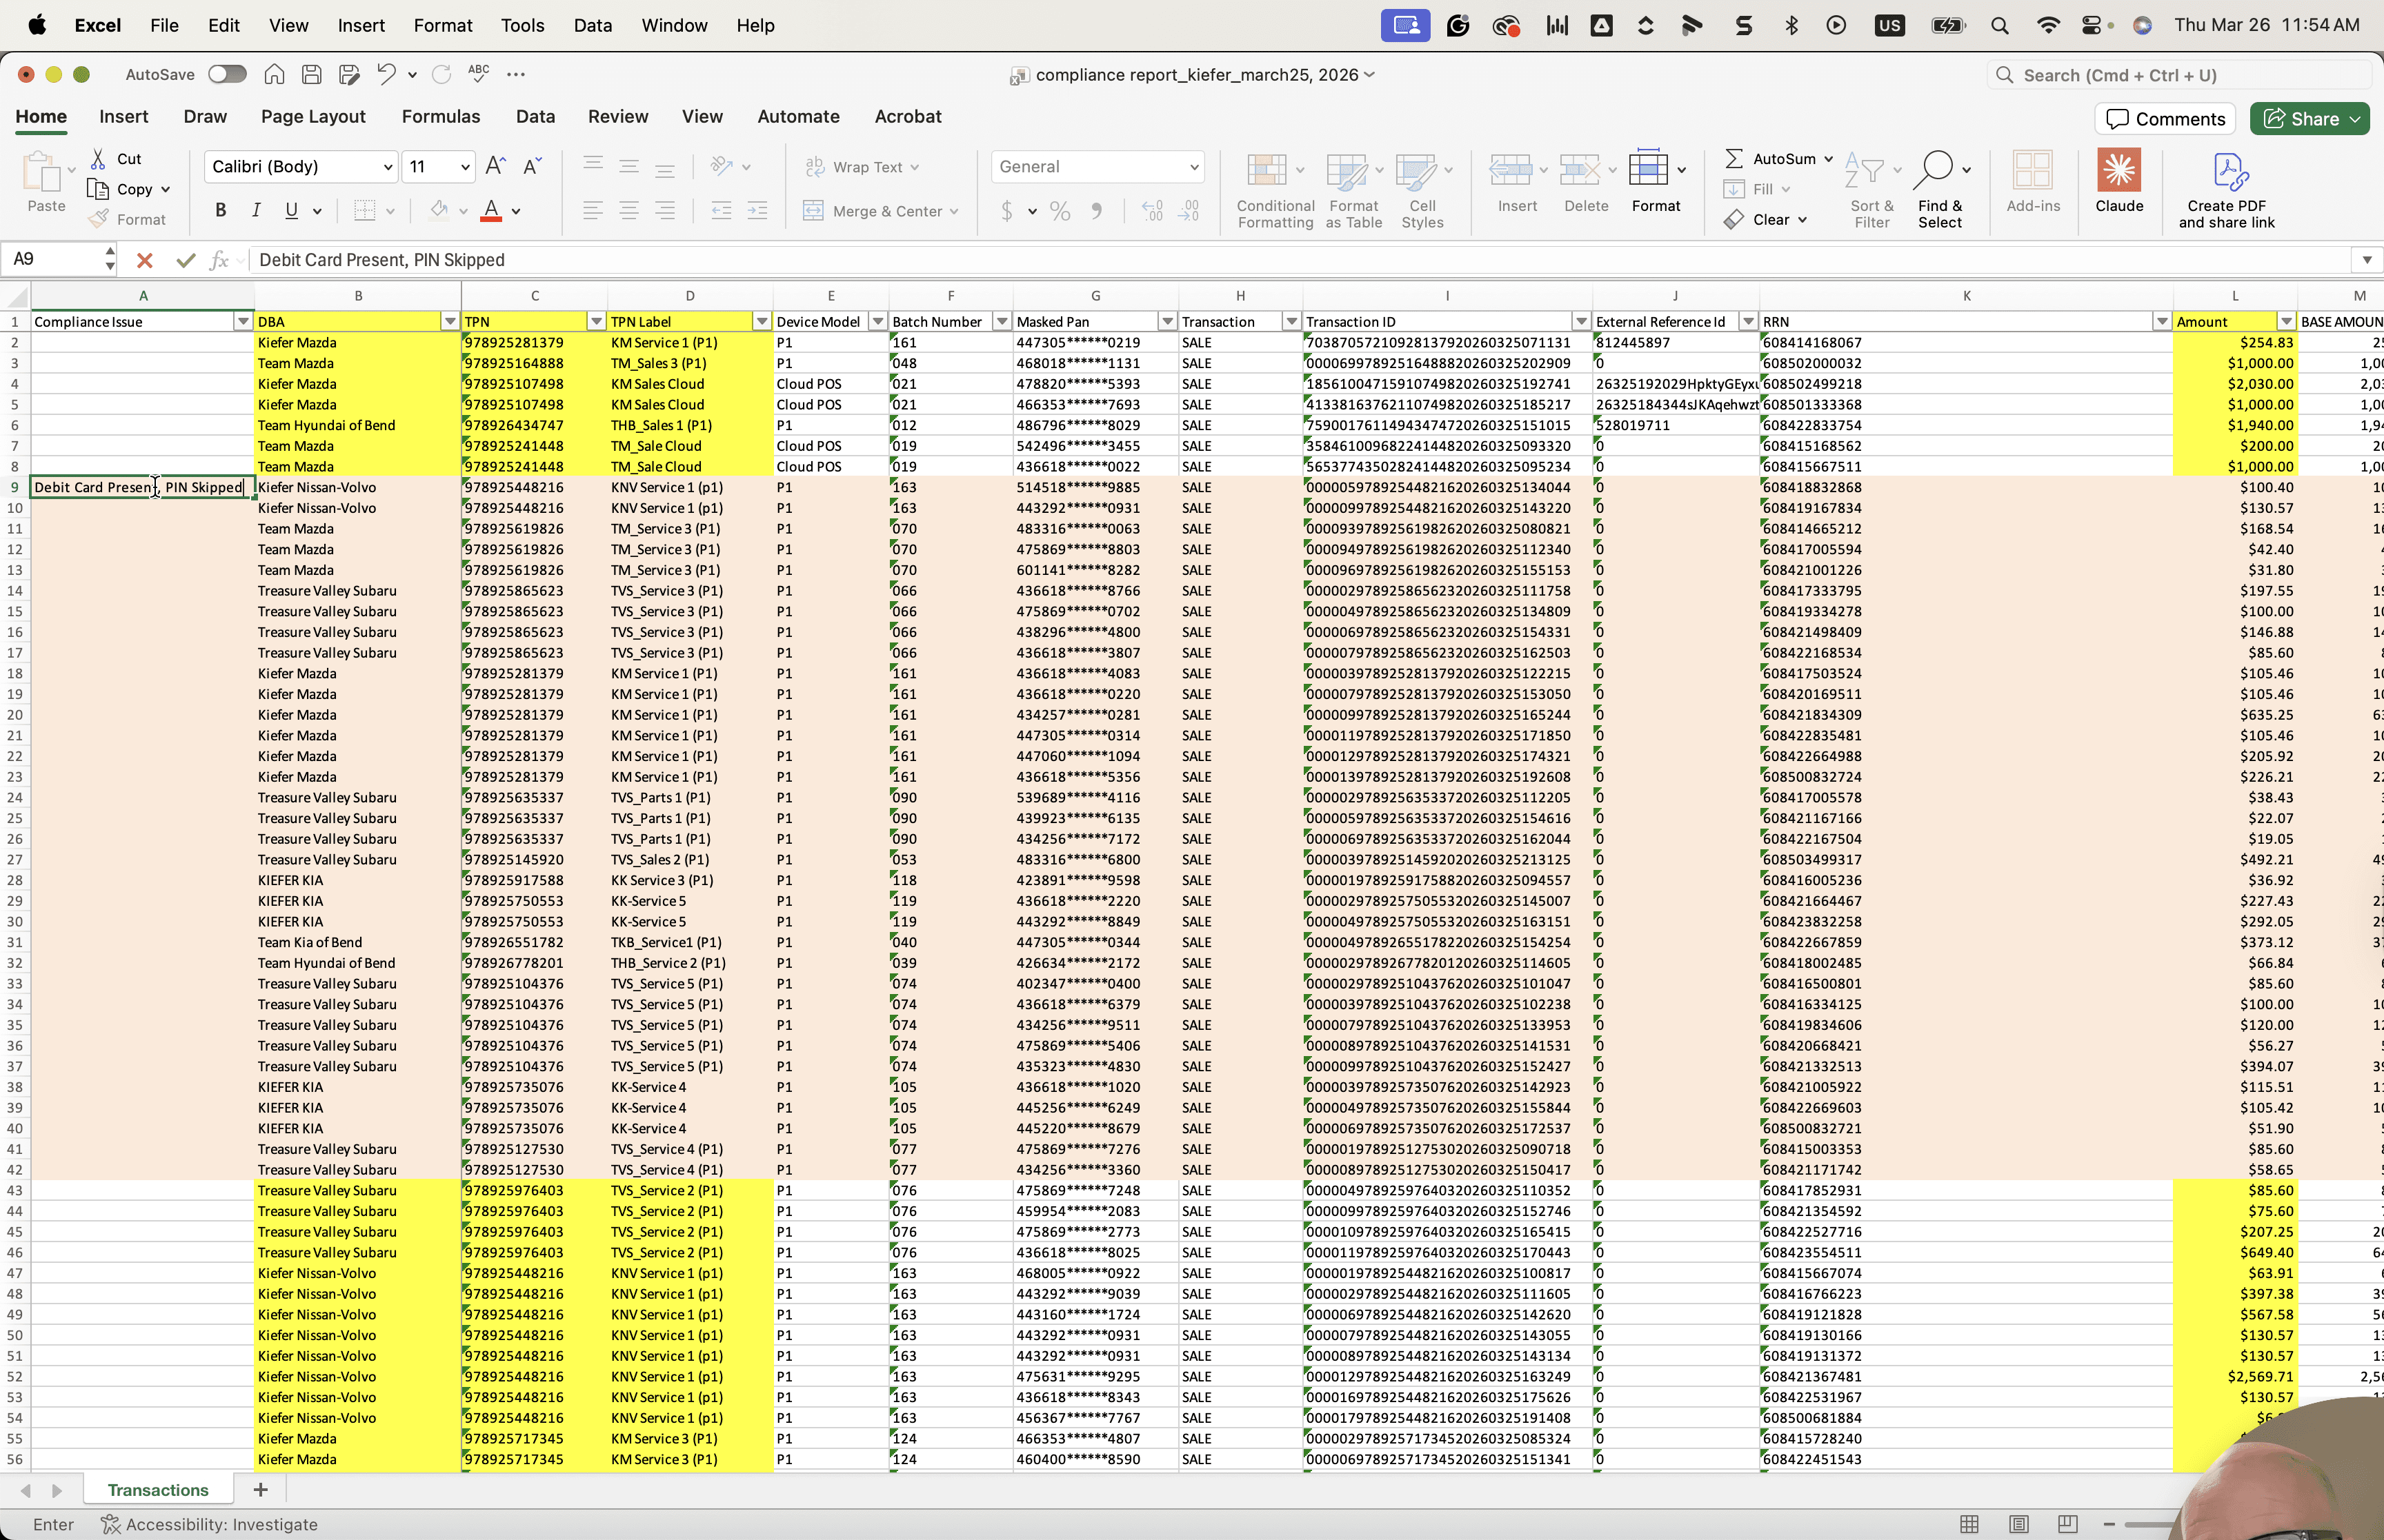Viewport: 2384px width, 1540px height.
Task: Click Merge & Center
Action: [x=880, y=211]
